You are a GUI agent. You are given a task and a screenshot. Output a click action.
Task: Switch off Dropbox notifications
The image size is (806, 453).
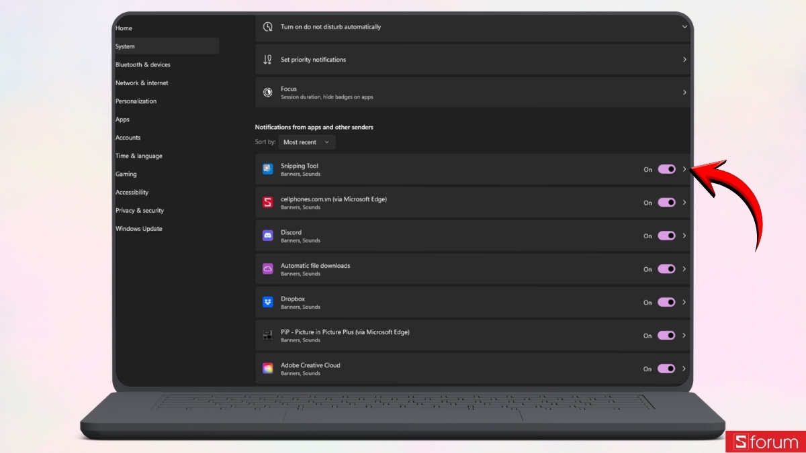(666, 302)
